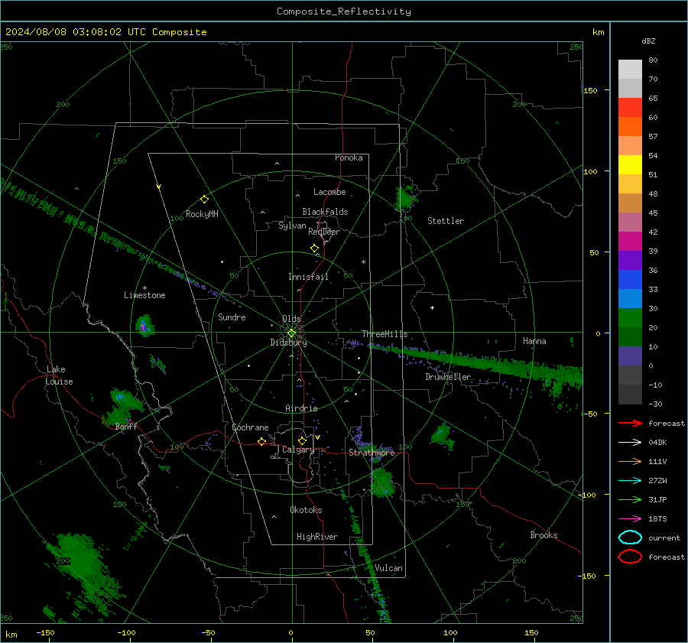This screenshot has height=643, width=688.
Task: Click the Cochrane label
Action: point(250,427)
